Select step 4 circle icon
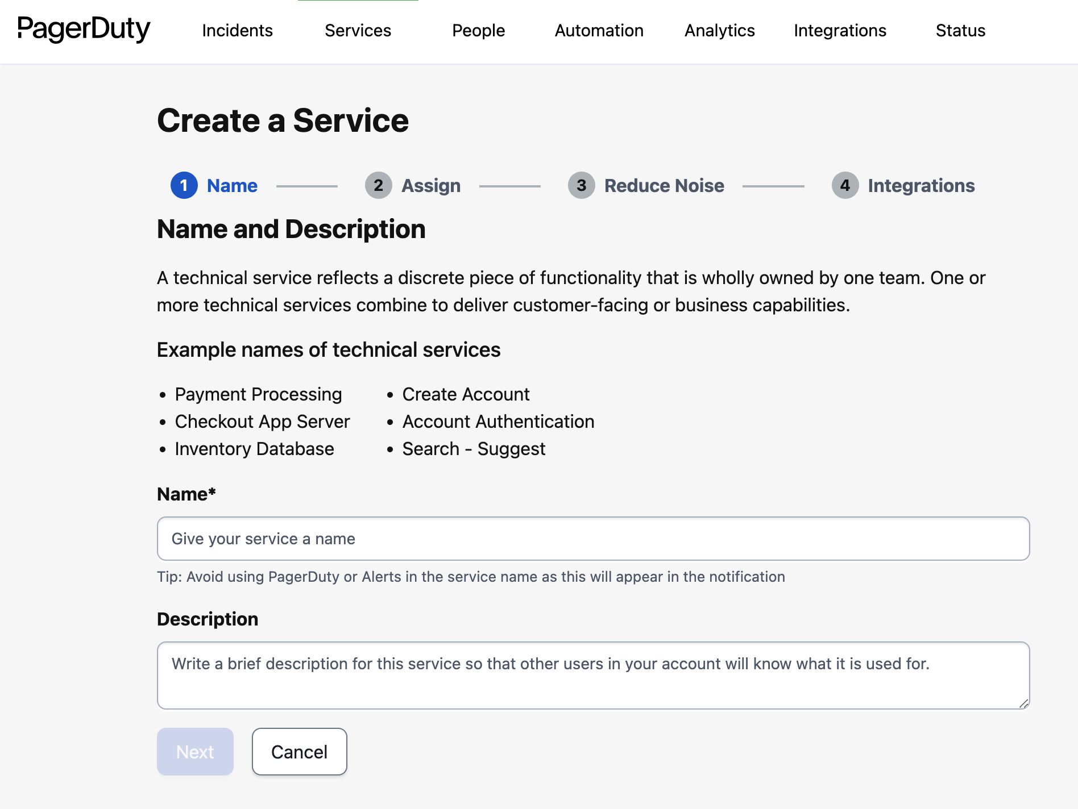This screenshot has width=1078, height=809. (x=845, y=185)
